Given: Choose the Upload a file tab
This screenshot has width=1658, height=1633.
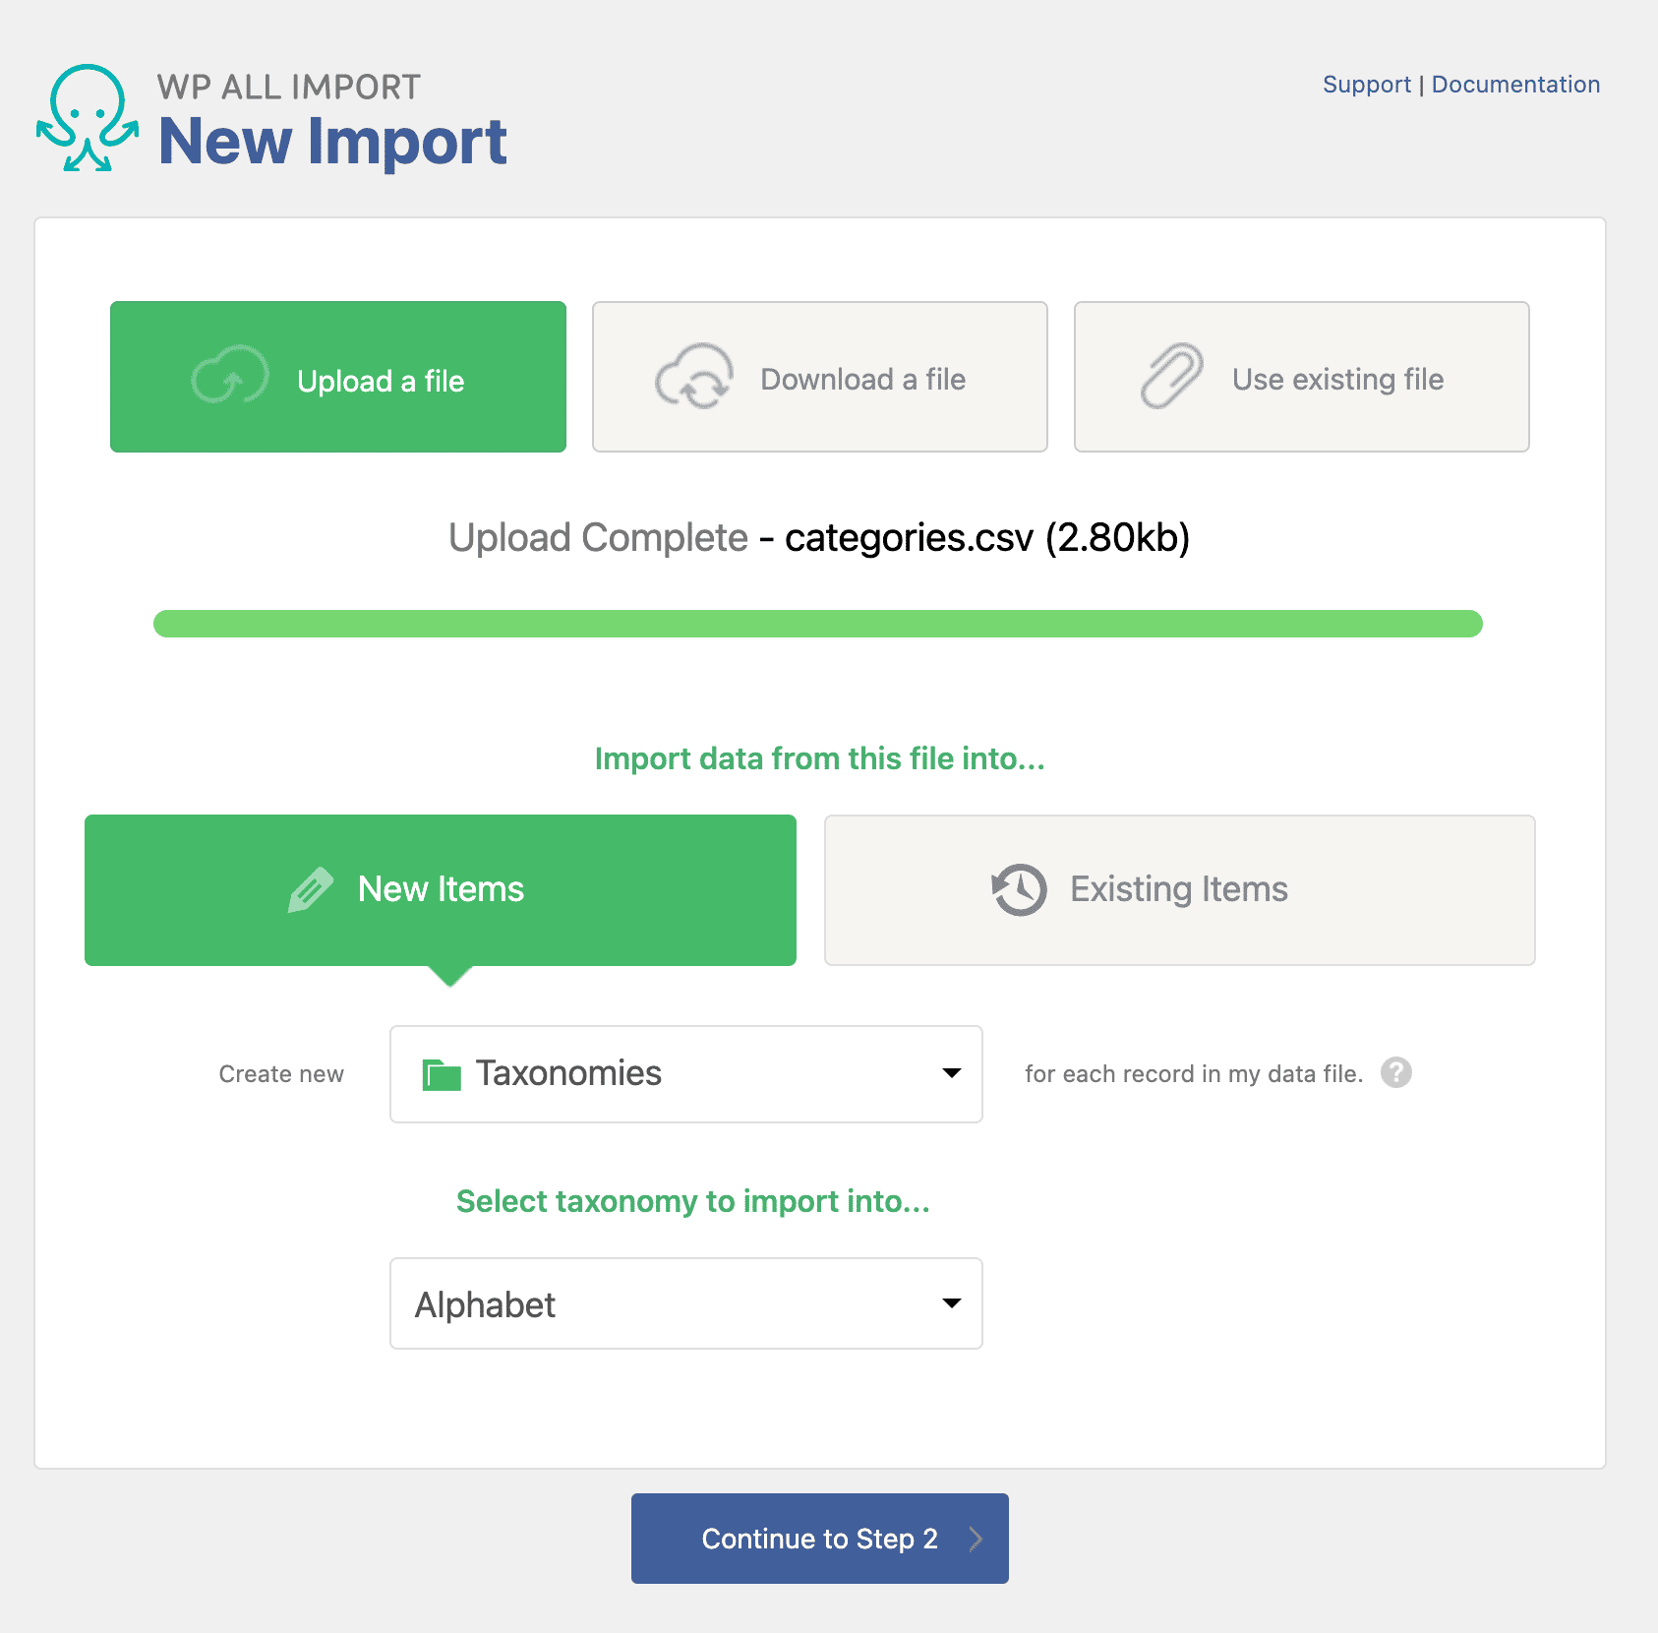Looking at the screenshot, I should [338, 377].
